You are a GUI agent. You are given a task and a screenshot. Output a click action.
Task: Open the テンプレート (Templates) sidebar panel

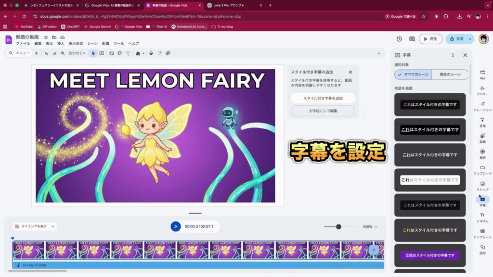pos(482,233)
